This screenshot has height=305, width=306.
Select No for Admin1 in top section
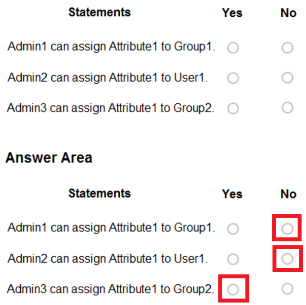pos(287,48)
